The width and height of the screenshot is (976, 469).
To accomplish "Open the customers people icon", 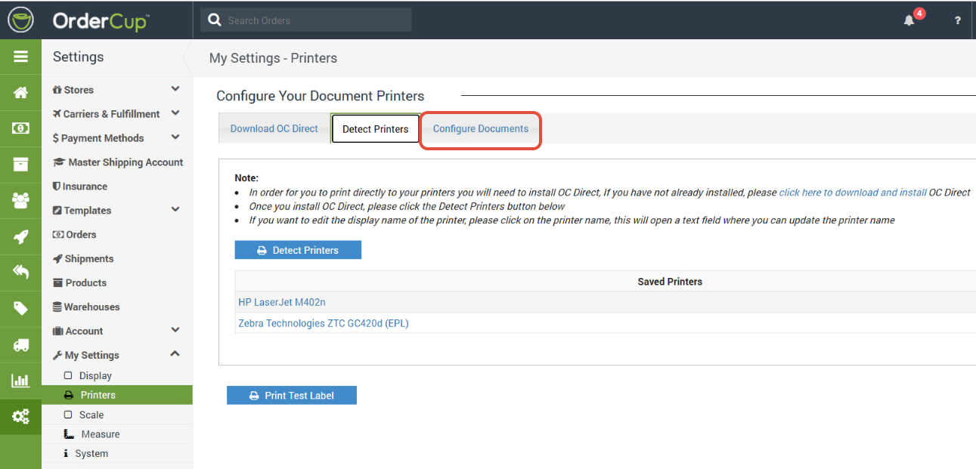I will click(20, 201).
